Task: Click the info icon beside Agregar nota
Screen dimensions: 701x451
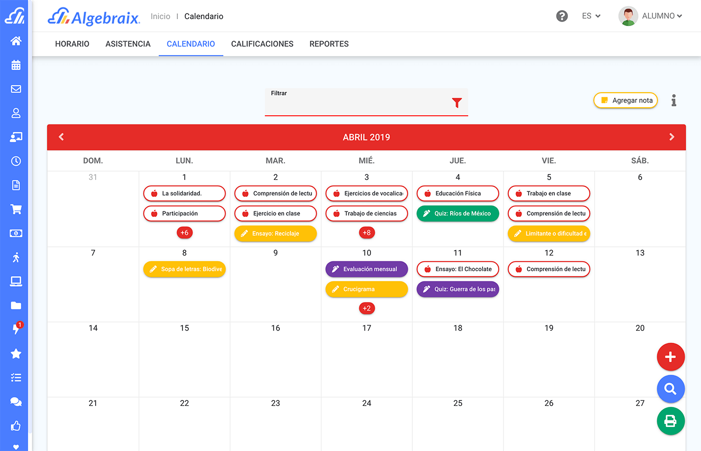Action: tap(673, 100)
